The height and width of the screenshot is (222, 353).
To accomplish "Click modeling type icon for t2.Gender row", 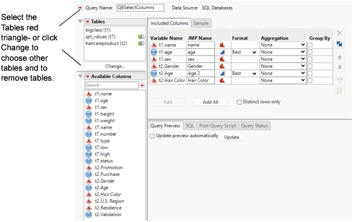I will click(222, 66).
